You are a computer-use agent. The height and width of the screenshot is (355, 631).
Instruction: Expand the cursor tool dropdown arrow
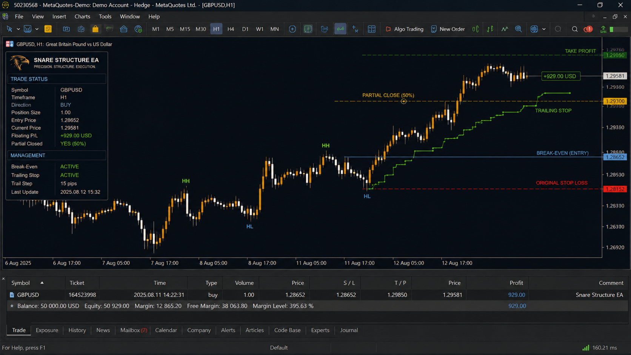pyautogui.click(x=18, y=29)
